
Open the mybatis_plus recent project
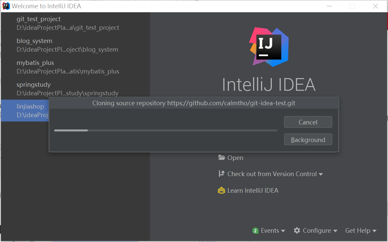75,67
